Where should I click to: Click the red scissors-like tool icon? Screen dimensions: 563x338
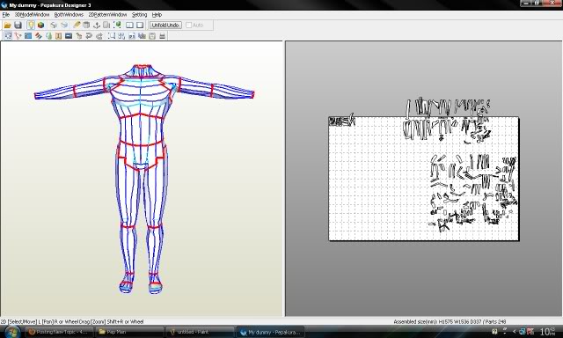click(18, 36)
